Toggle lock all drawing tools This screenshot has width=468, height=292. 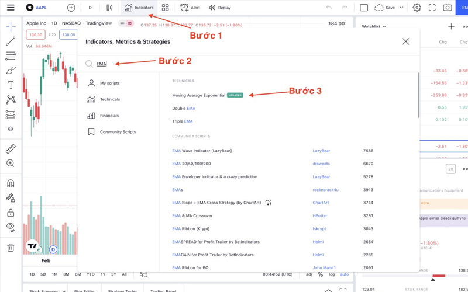[x=11, y=213]
